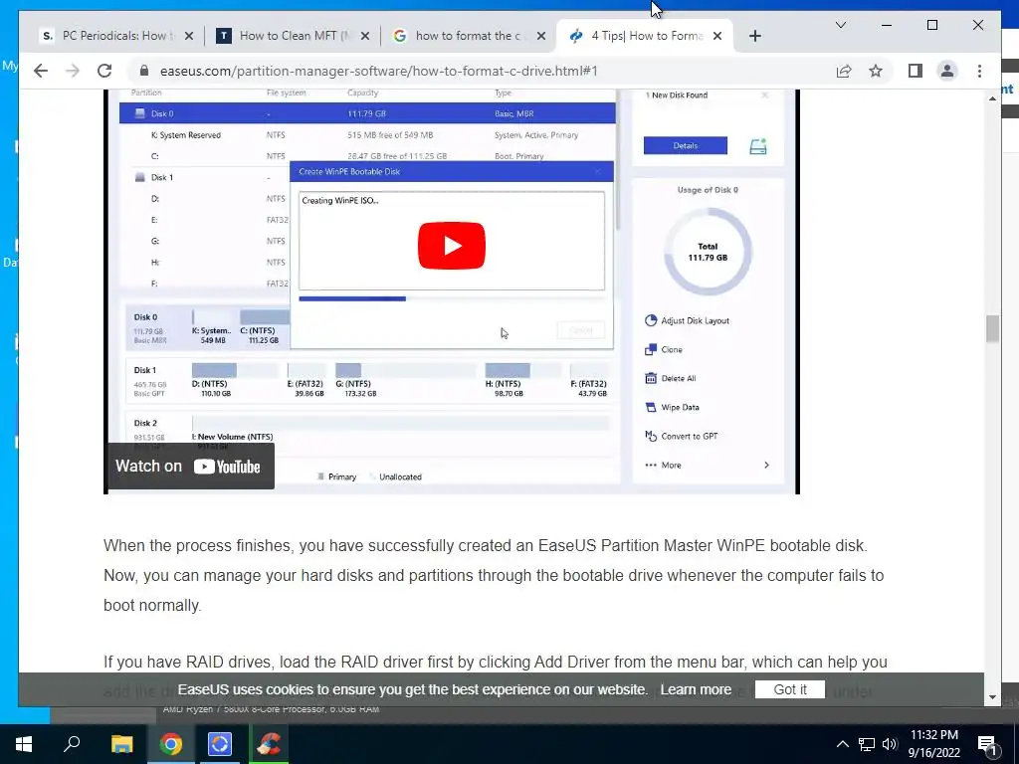Open the Chrome profile menu
The height and width of the screenshot is (764, 1019).
point(947,71)
